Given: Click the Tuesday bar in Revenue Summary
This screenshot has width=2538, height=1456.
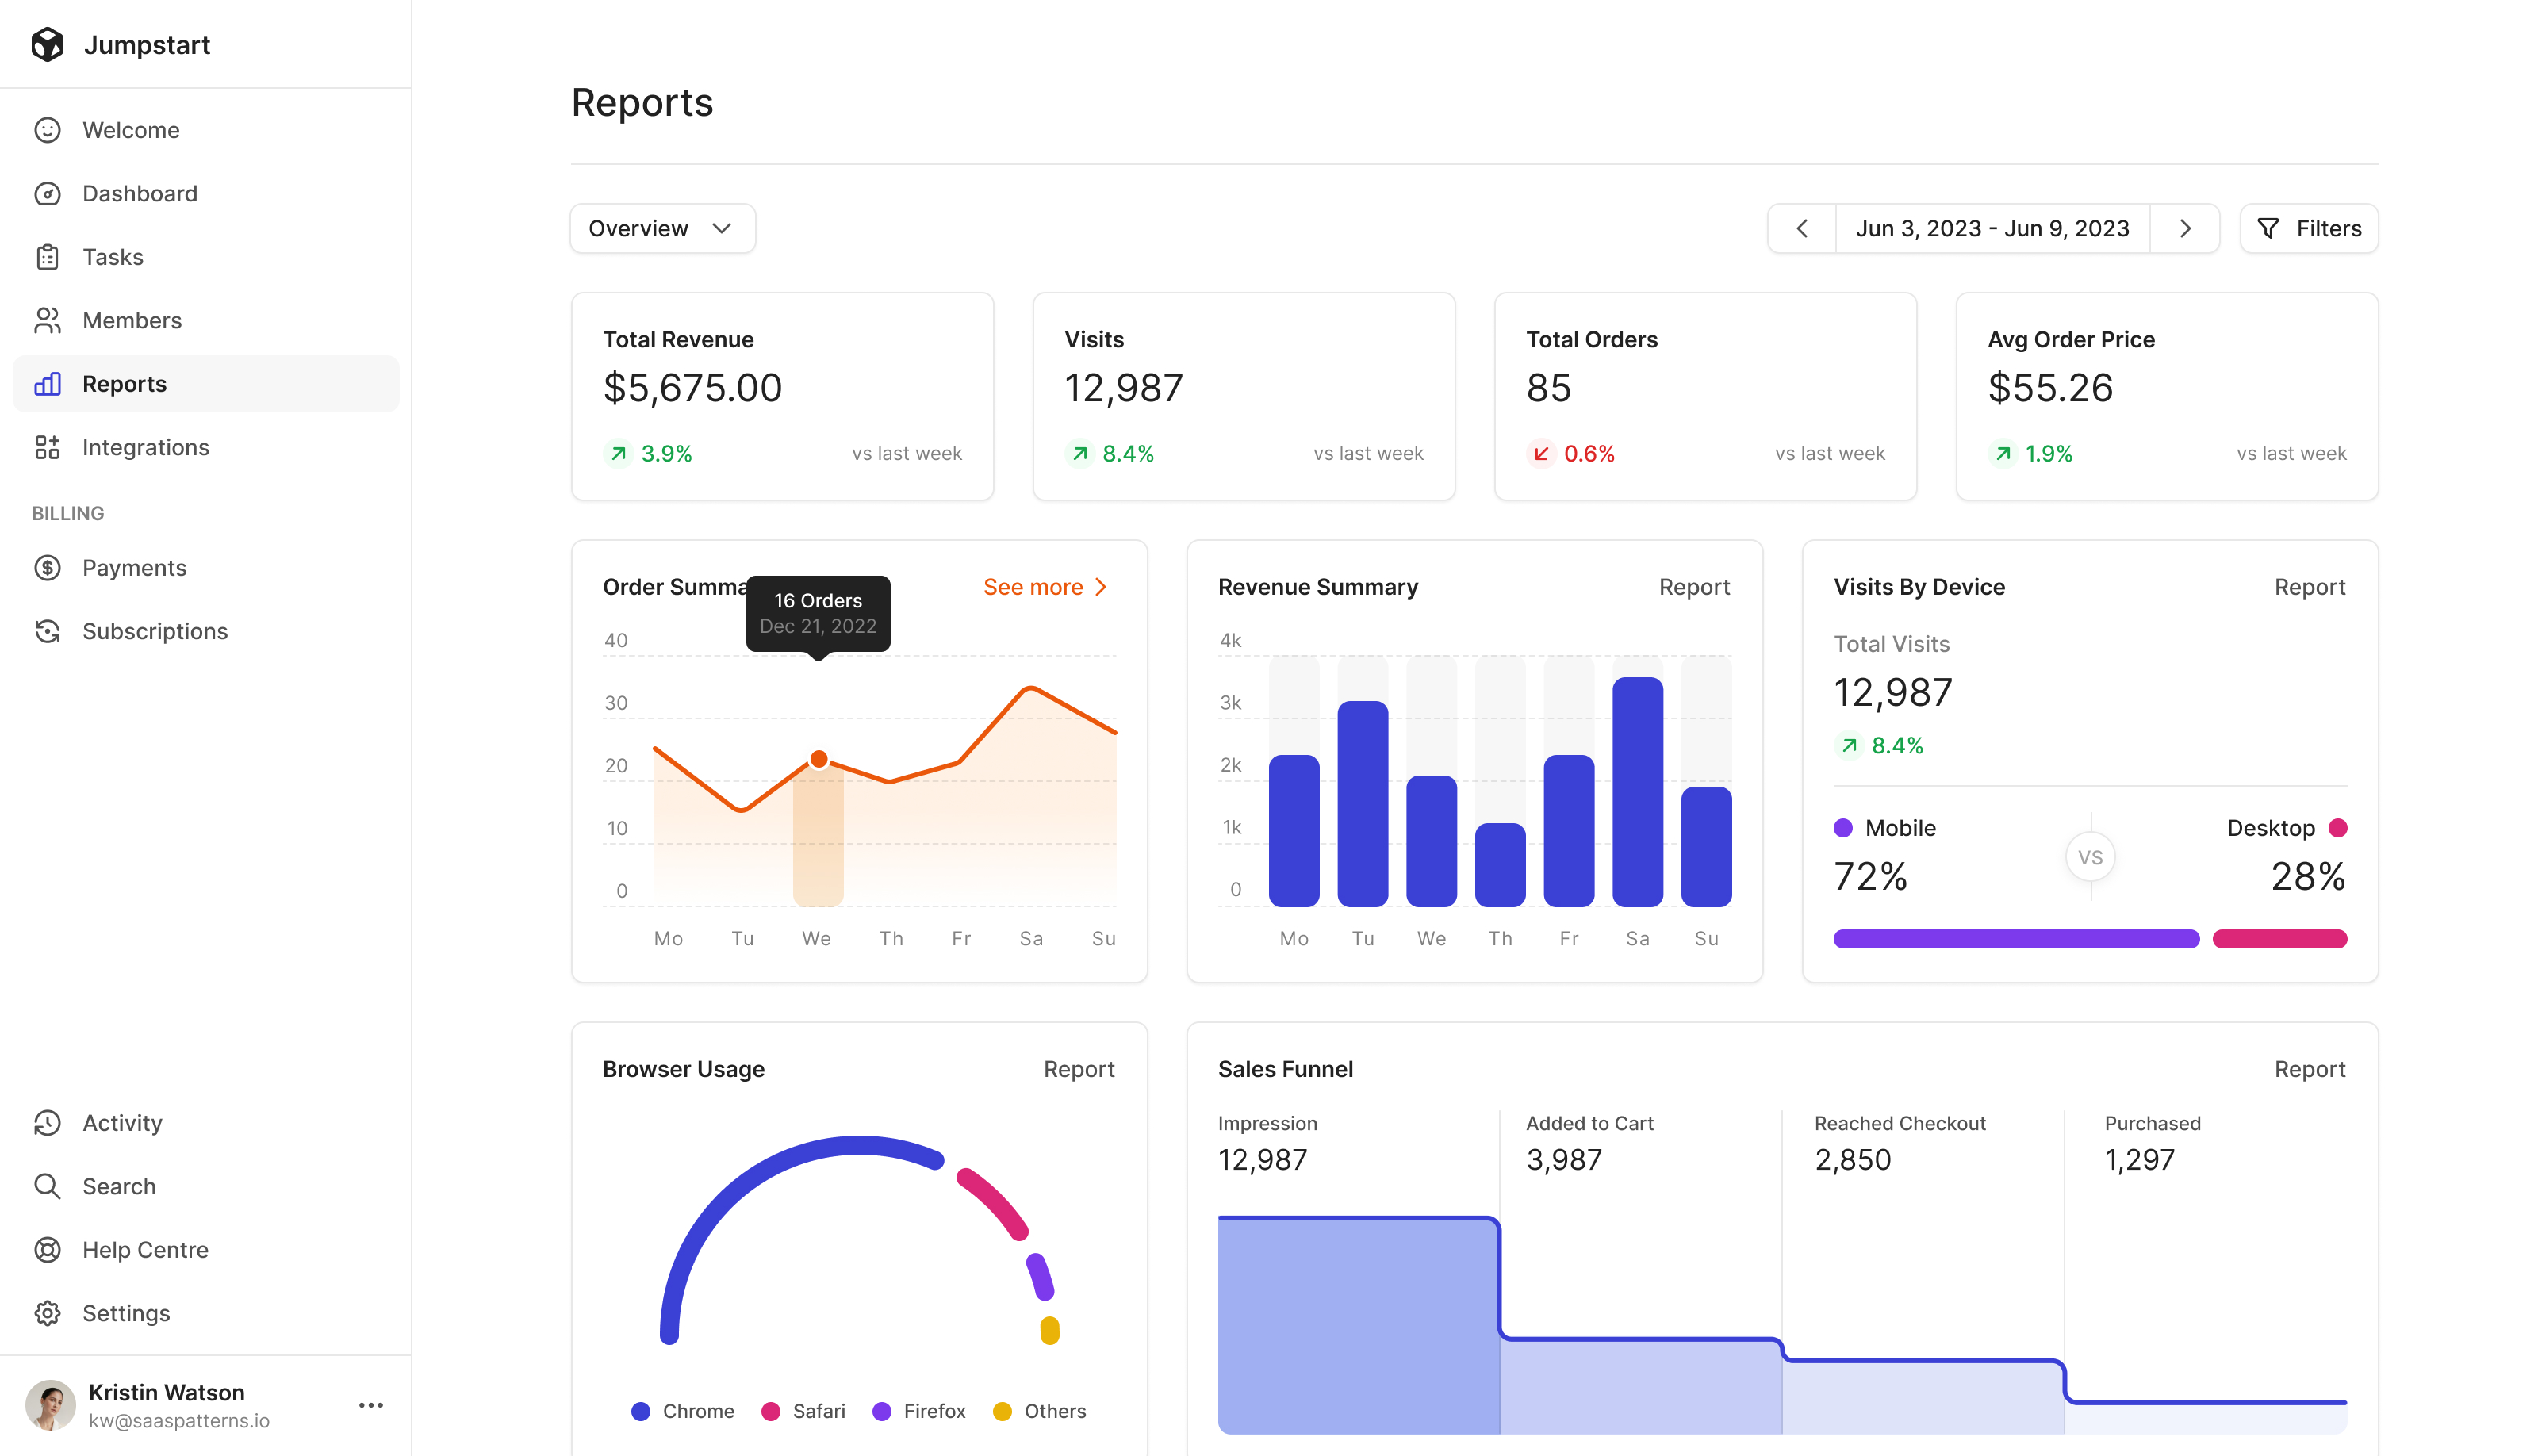Looking at the screenshot, I should (1362, 804).
